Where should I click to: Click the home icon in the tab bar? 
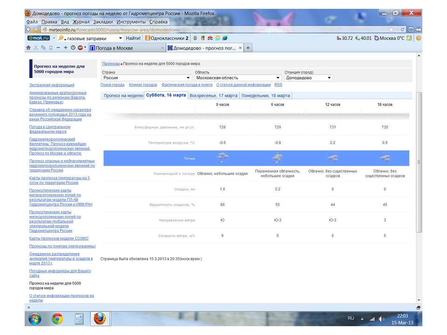click(28, 47)
